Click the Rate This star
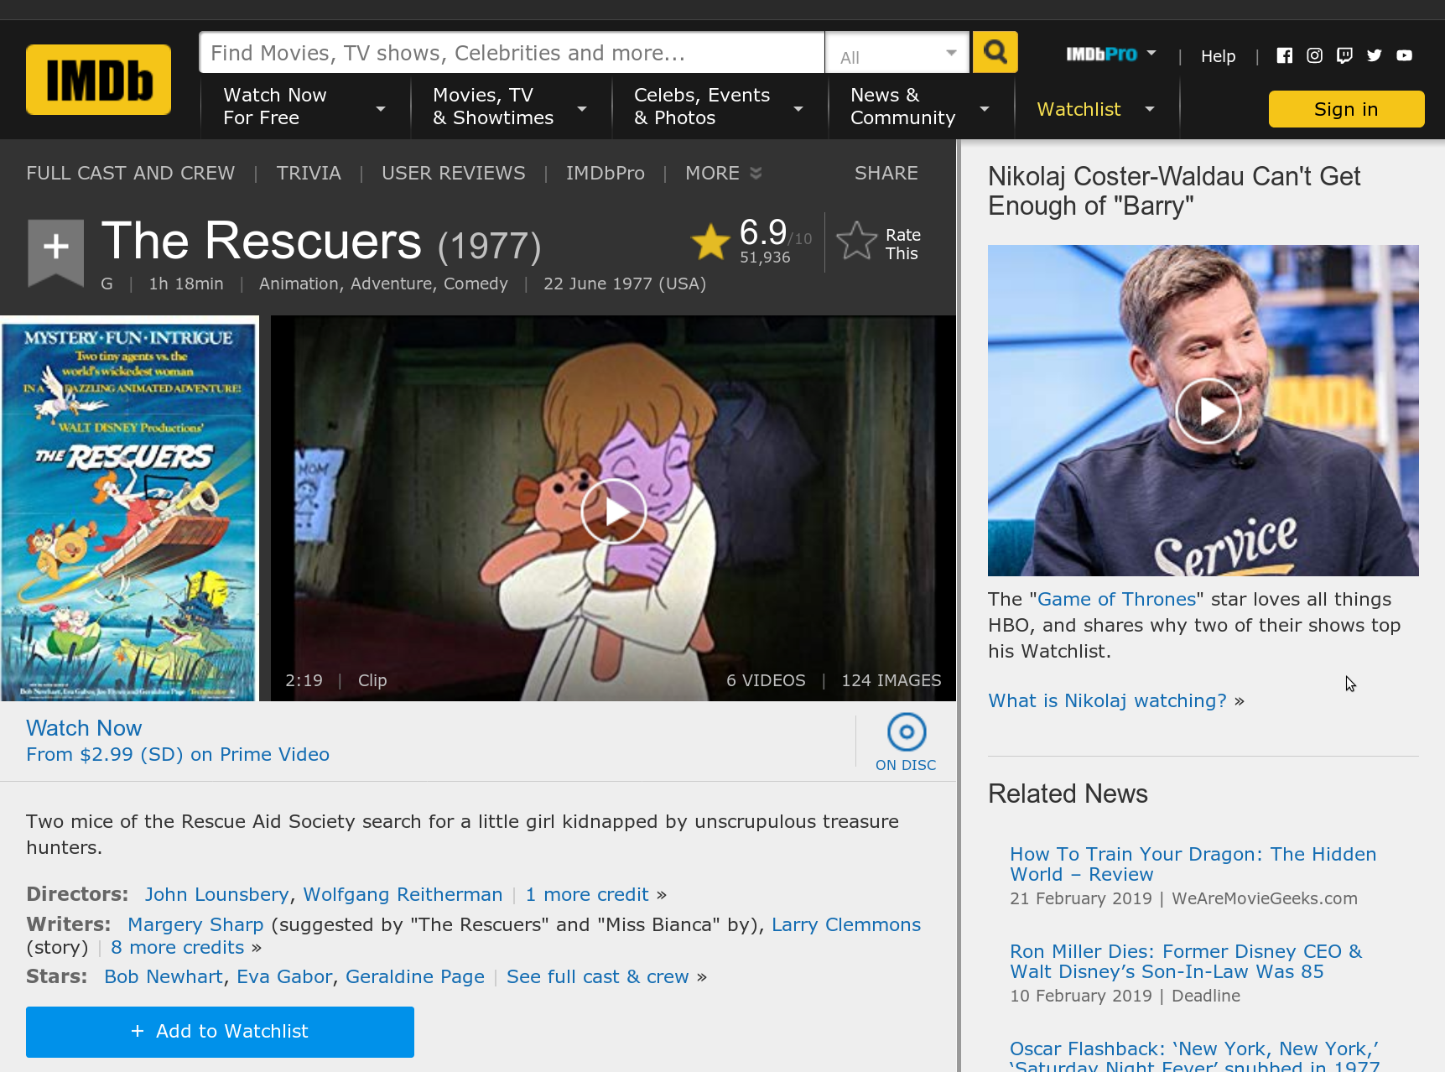Image resolution: width=1445 pixels, height=1072 pixels. (x=856, y=242)
